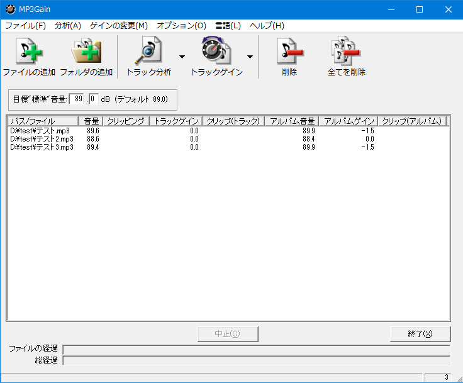Click the MP3Gain app icon in title bar
The width and height of the screenshot is (463, 383).
coord(10,9)
